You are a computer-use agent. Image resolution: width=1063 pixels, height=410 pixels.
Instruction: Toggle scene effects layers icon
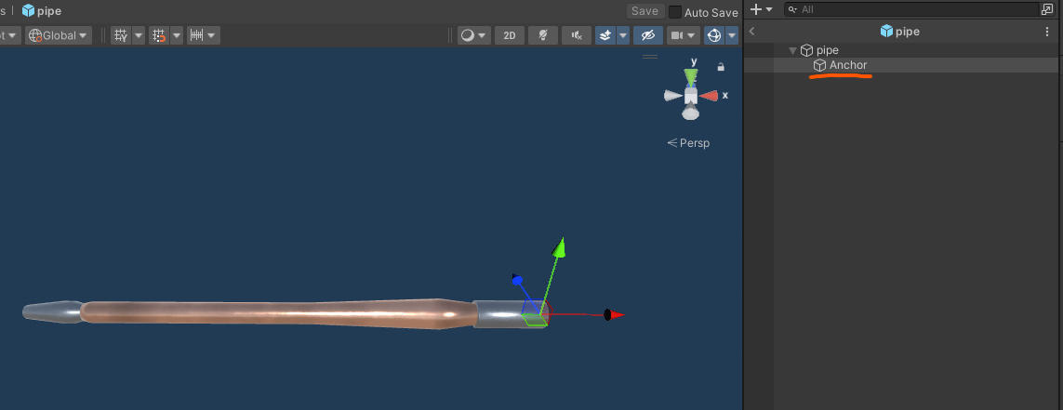pyautogui.click(x=605, y=35)
